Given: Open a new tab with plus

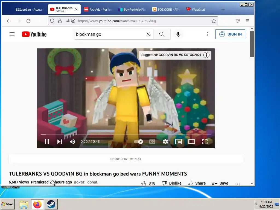Looking at the screenshot, I should coord(223,10).
